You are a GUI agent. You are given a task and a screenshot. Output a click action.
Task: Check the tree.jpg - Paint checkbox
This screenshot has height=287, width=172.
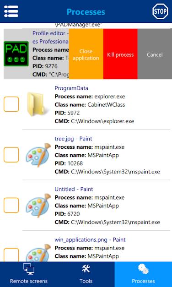(x=11, y=155)
